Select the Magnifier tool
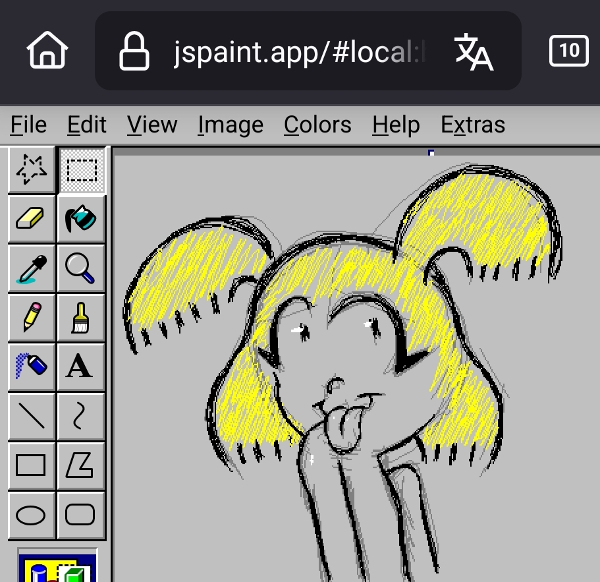 [81, 268]
